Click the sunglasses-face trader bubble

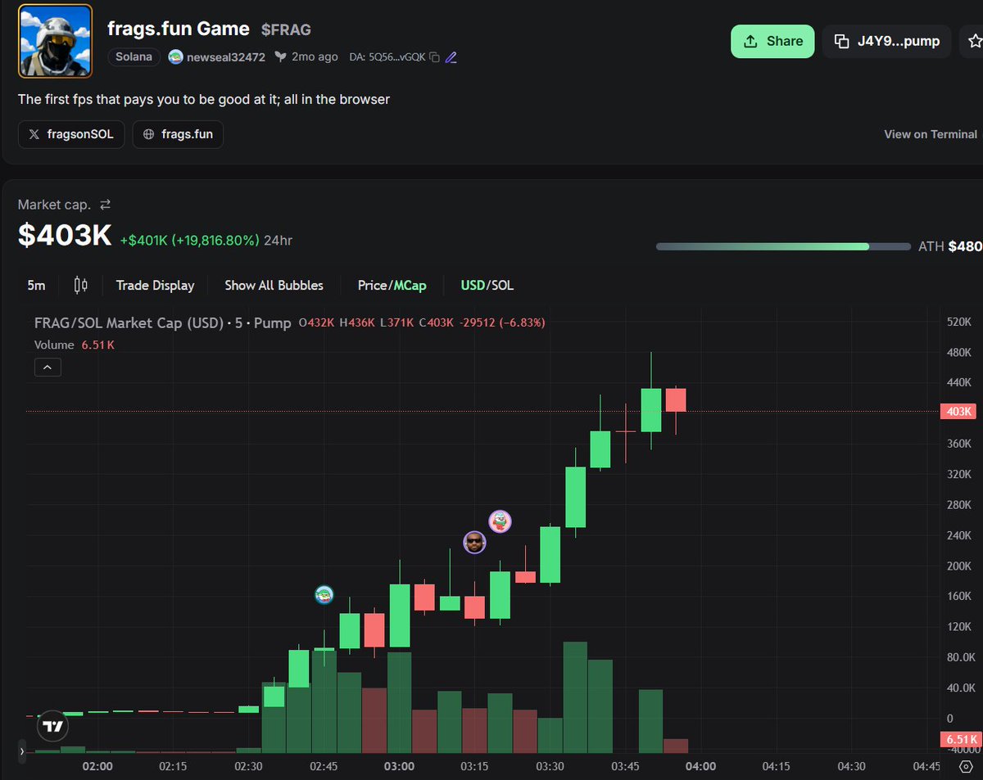coord(474,542)
